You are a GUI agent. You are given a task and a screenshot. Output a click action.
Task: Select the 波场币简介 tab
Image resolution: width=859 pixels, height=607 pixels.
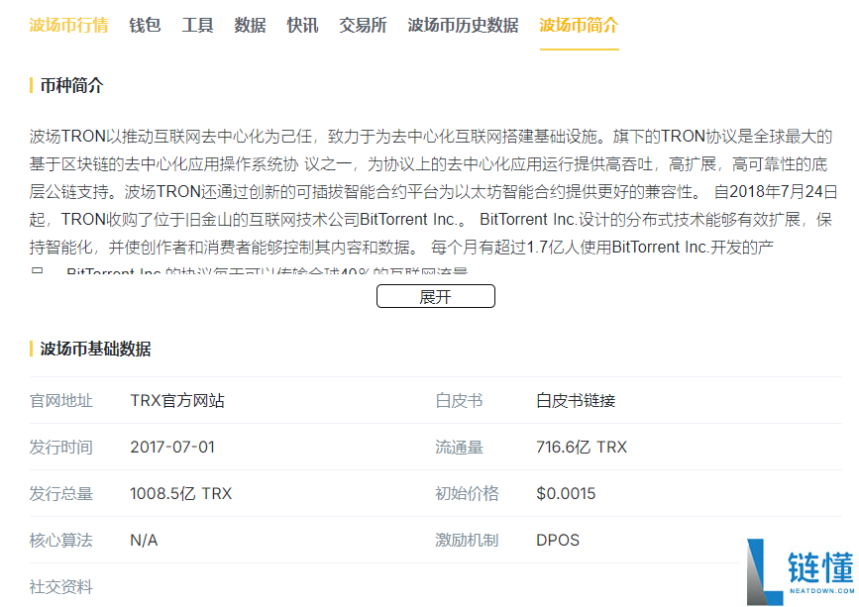pos(579,25)
